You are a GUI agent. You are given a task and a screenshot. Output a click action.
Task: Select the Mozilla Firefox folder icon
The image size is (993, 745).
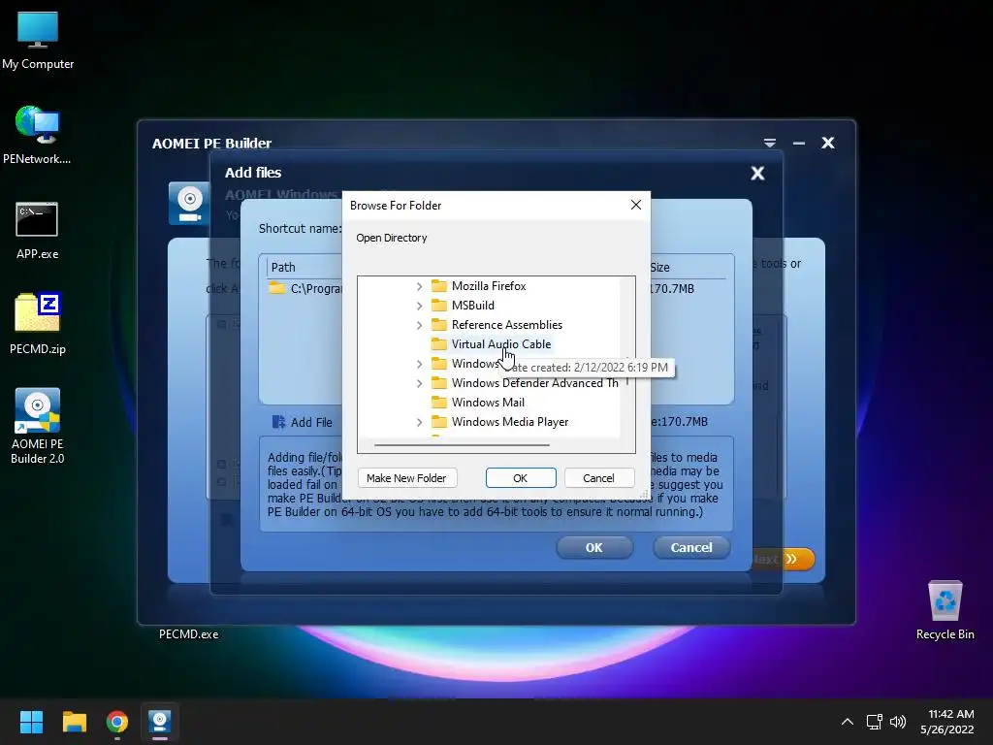tap(439, 286)
